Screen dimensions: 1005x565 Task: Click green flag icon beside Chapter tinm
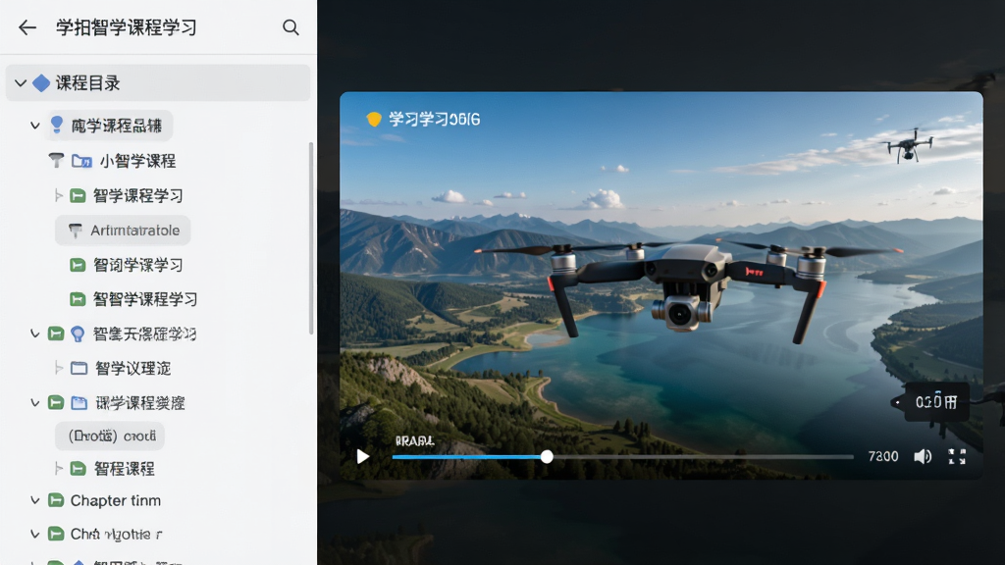click(x=56, y=500)
